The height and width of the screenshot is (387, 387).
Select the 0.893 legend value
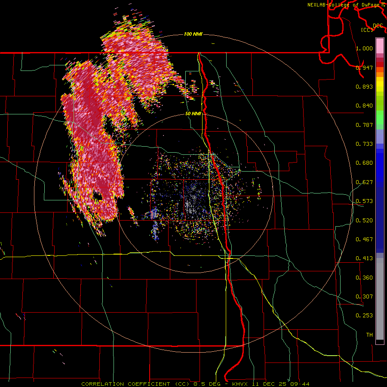pyautogui.click(x=364, y=86)
